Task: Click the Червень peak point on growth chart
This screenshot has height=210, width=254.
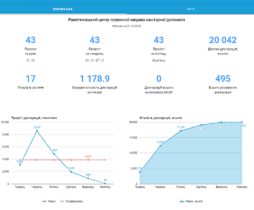Action: [37, 131]
